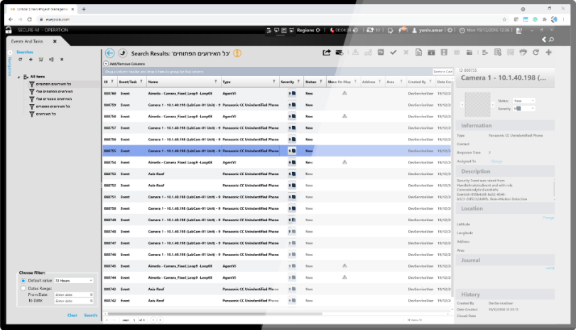Bookmark page with the browser star icon
The width and height of the screenshot is (576, 330).
coord(504,19)
